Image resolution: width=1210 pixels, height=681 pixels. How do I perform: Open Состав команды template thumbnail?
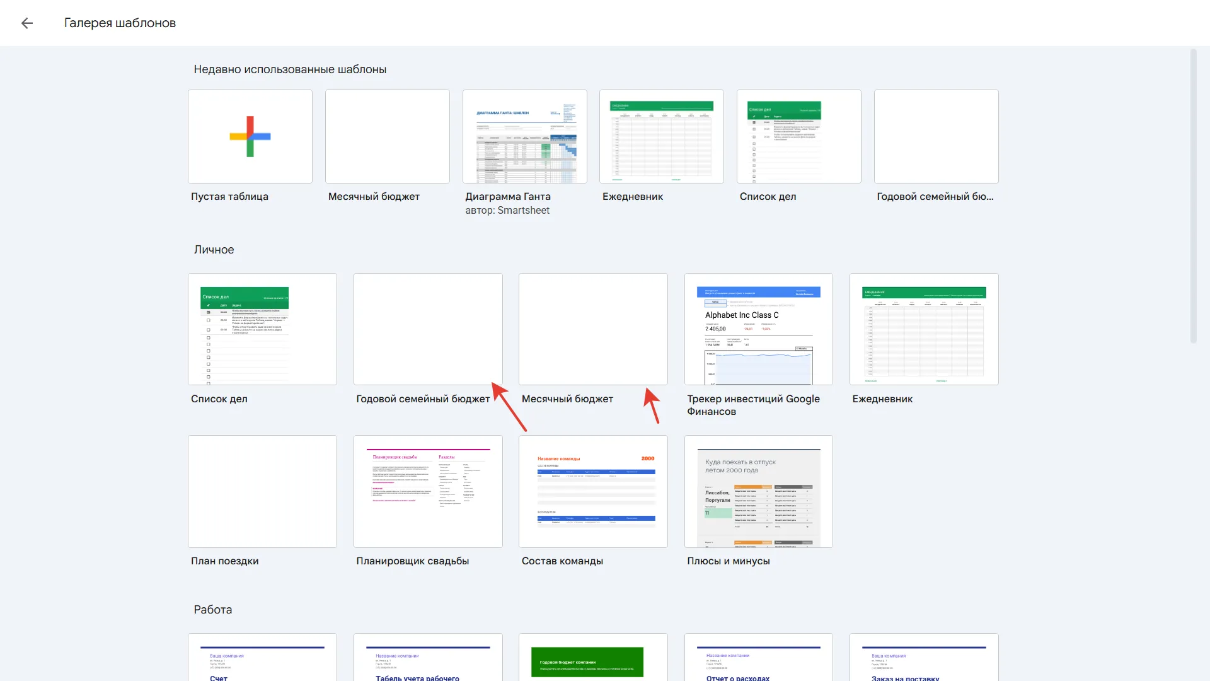593,491
